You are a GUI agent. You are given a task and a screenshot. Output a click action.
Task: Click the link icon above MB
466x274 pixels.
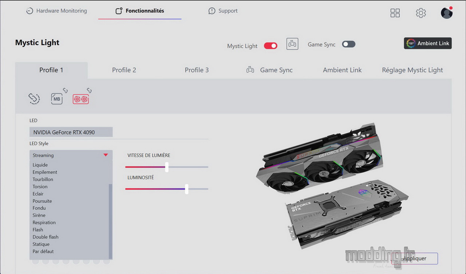(65, 90)
